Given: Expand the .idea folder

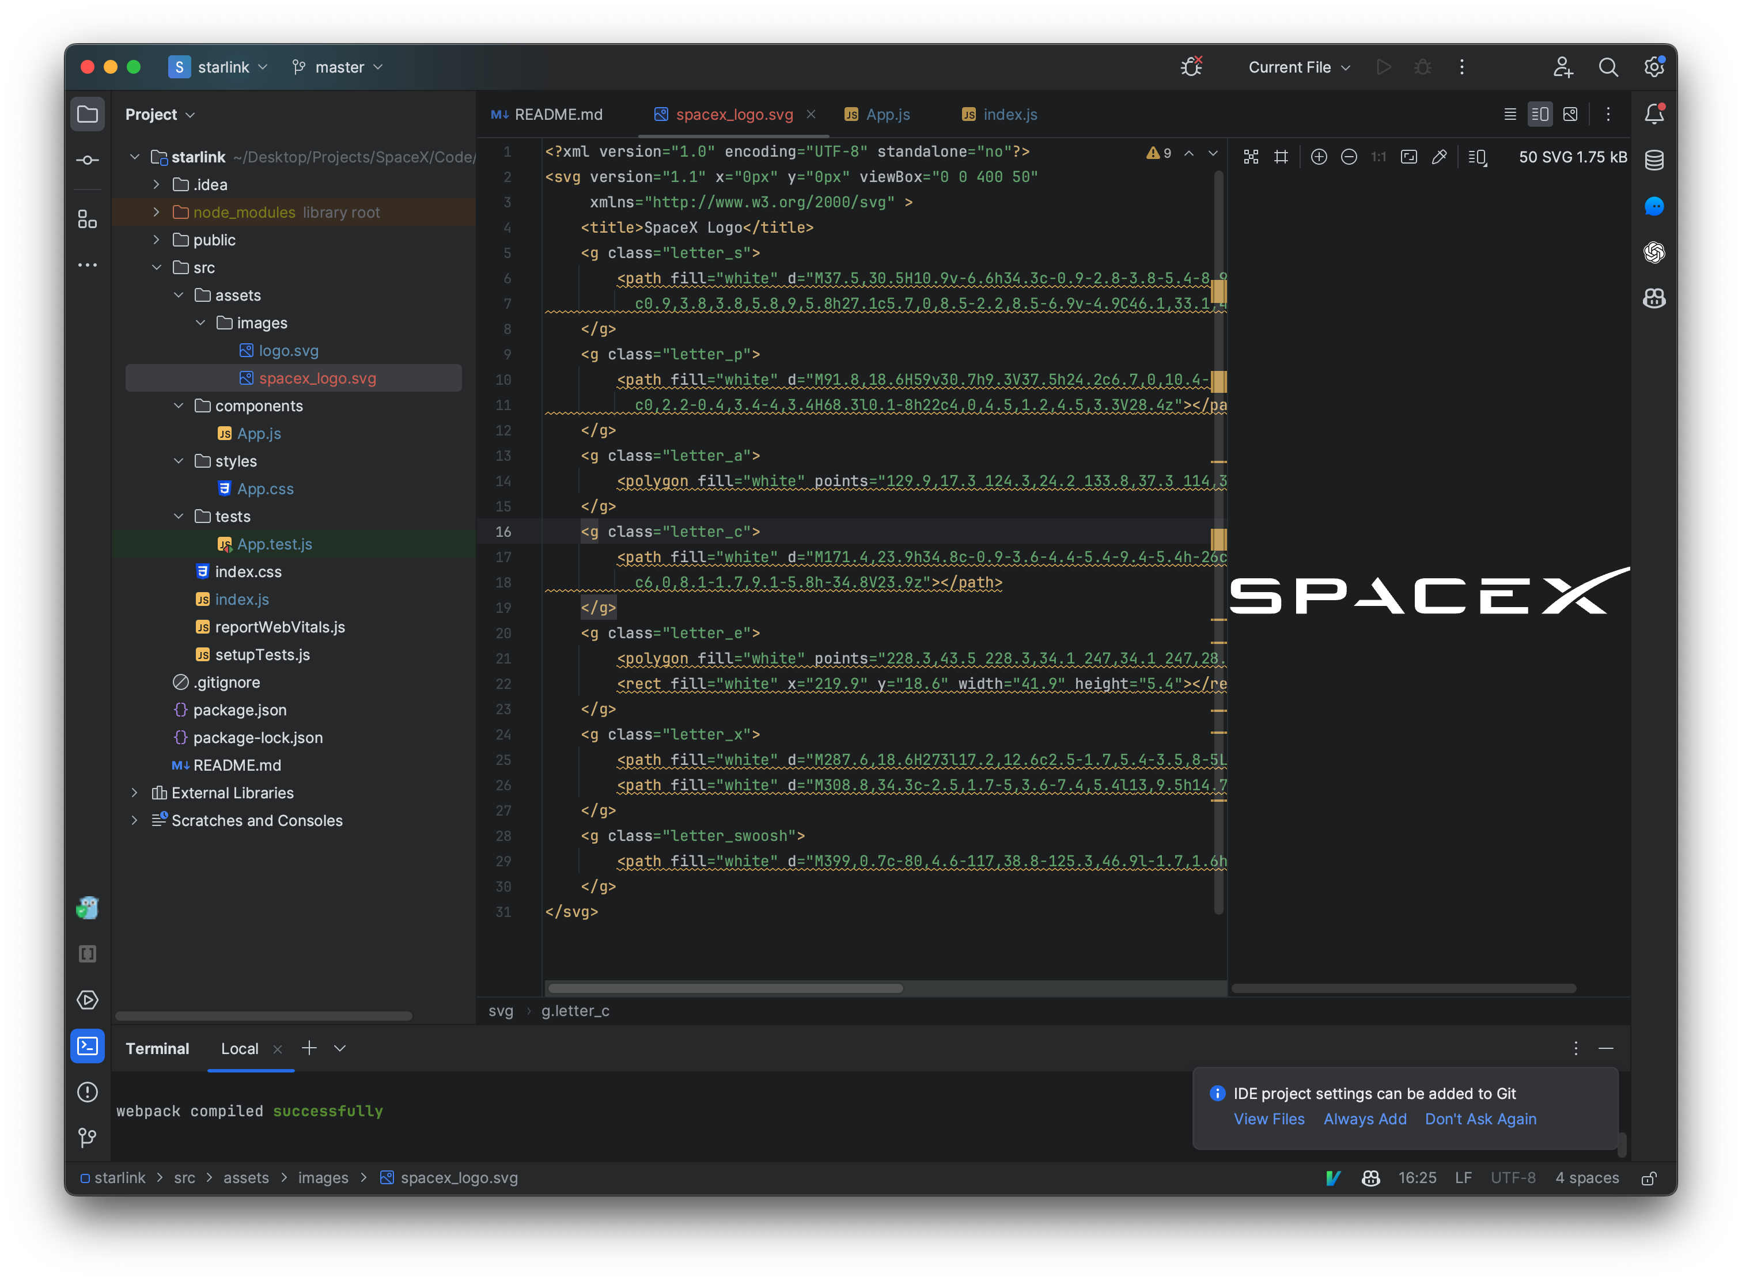Looking at the screenshot, I should (x=157, y=184).
